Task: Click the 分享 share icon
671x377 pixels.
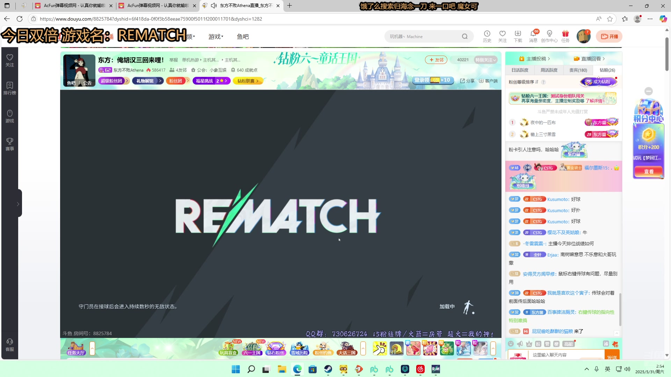Action: pyautogui.click(x=467, y=81)
